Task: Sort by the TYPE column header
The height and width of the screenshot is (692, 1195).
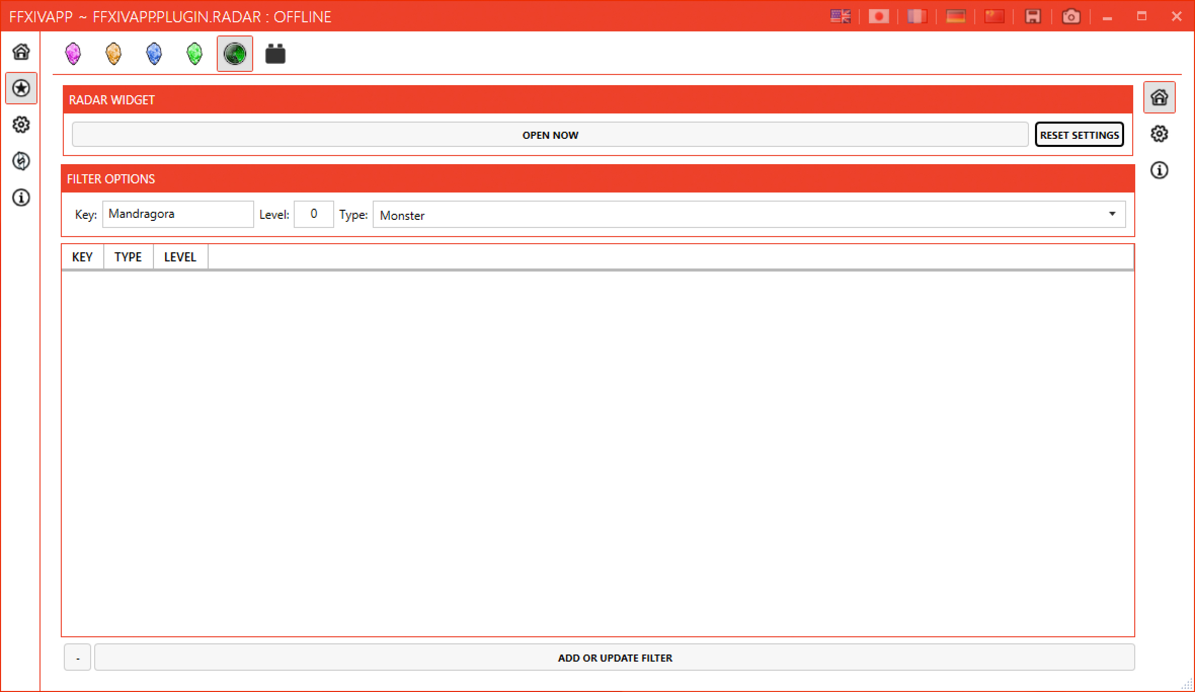Action: (x=129, y=257)
